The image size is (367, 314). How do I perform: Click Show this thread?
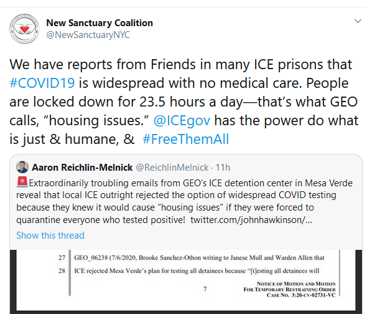coord(50,235)
